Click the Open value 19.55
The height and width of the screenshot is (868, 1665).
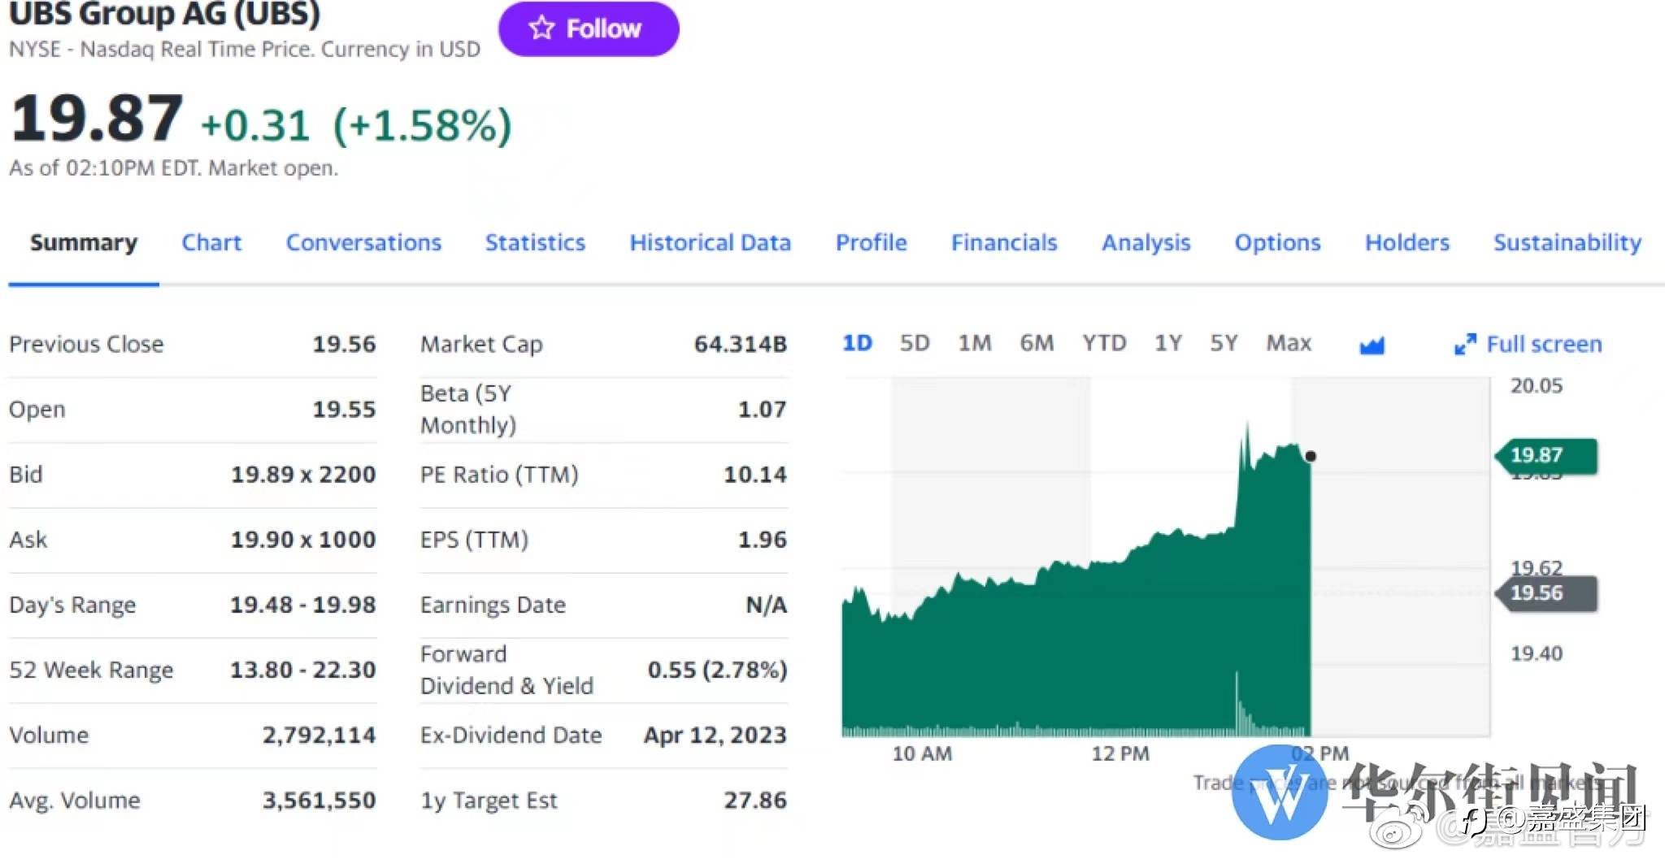345,410
